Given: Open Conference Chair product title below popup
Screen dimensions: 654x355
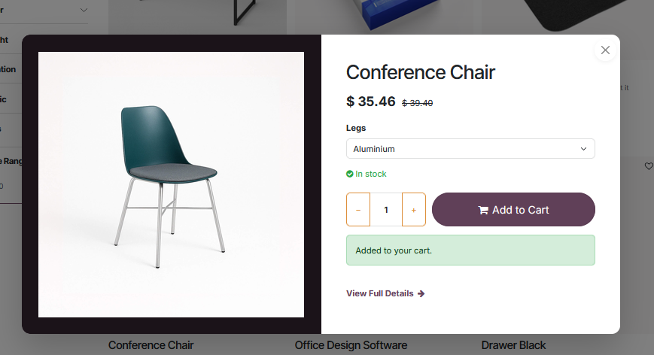Looking at the screenshot, I should (151, 345).
